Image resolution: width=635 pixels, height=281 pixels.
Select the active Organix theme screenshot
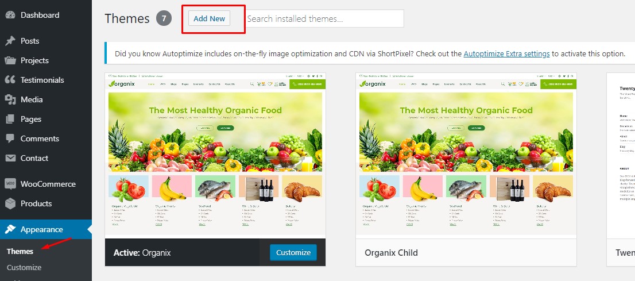point(215,156)
